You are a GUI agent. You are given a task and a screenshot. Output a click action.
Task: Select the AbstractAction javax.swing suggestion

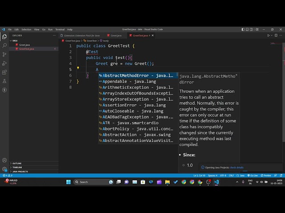(138, 135)
